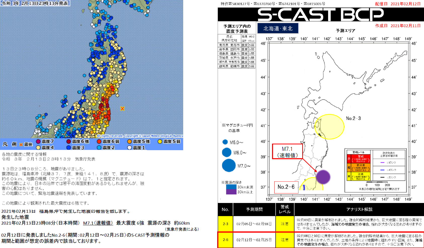Click the 震度7 legend circle
This screenshot has width=424, height=248.
coord(38,141)
